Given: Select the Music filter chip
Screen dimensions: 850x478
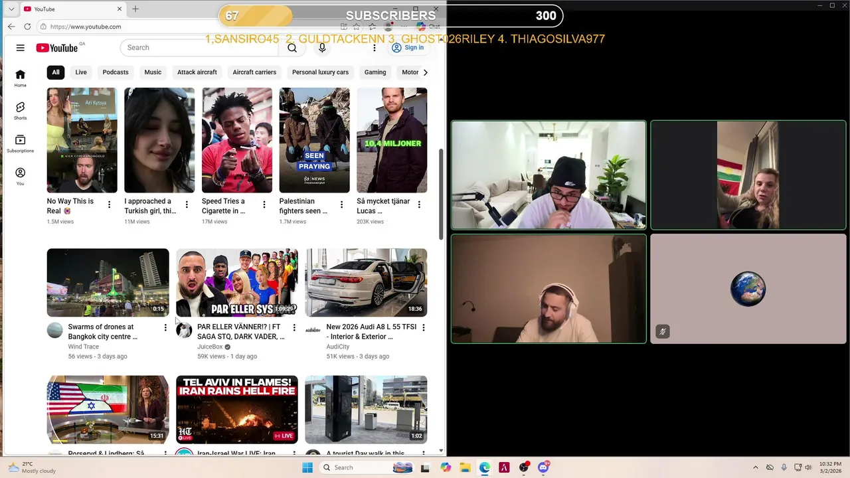Looking at the screenshot, I should click(153, 72).
